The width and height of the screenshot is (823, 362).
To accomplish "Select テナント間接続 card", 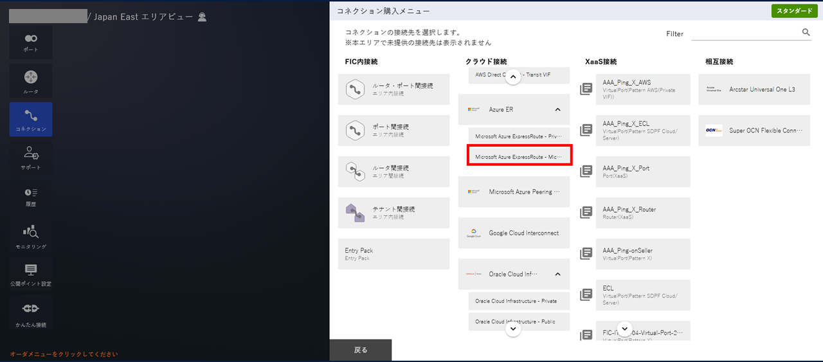I will (x=394, y=213).
